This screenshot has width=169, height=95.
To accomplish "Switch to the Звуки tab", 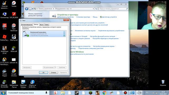I will (x=41, y=25).
